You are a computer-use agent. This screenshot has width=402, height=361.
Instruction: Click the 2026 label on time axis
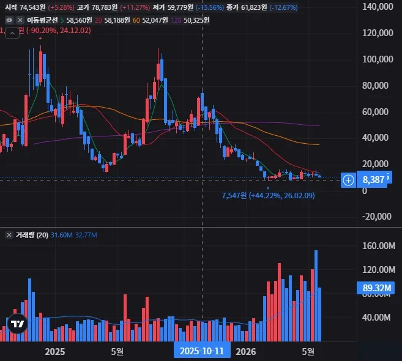[246, 351]
